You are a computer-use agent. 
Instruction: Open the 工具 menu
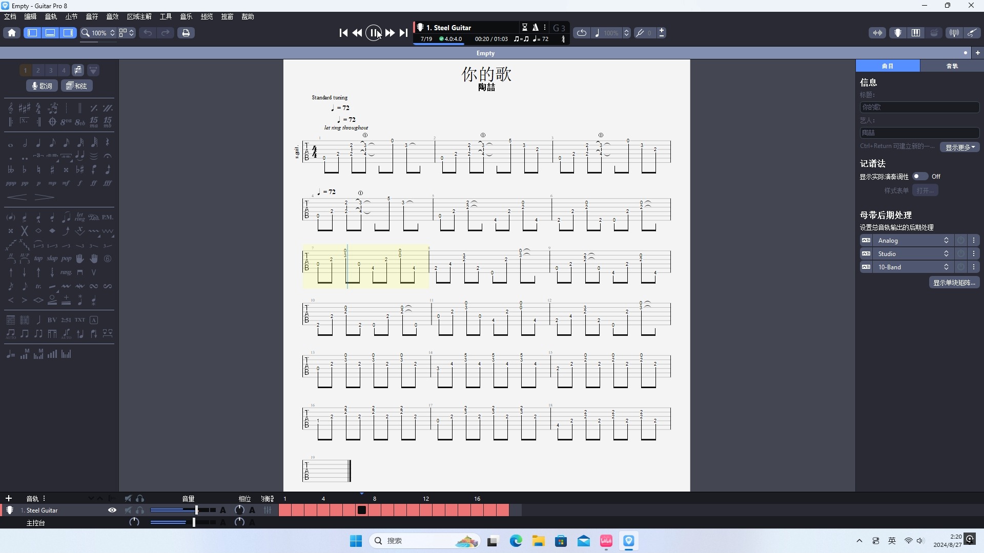coord(166,16)
